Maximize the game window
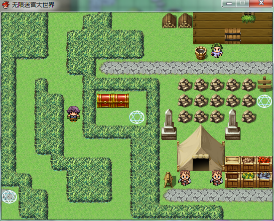 tap(243, 3)
